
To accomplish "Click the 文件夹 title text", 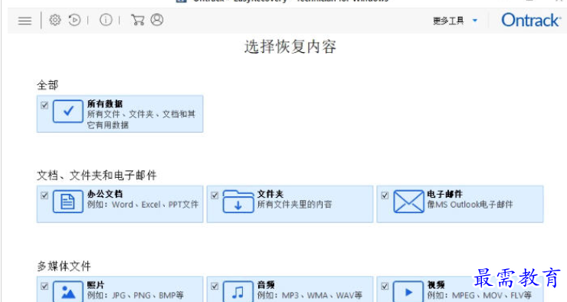I will click(x=270, y=194).
